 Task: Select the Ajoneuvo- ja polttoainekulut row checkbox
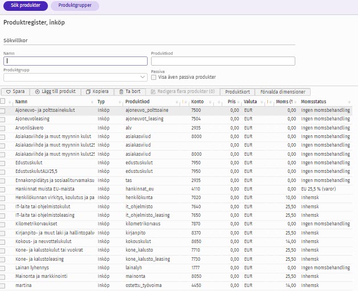click(2, 111)
